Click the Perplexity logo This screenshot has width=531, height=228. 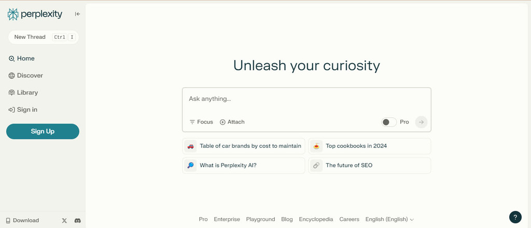[35, 14]
